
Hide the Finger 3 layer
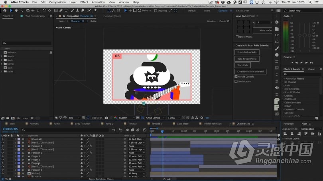[x=2, y=156]
